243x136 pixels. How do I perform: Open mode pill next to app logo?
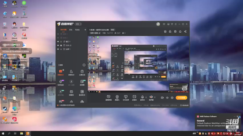click(78, 24)
